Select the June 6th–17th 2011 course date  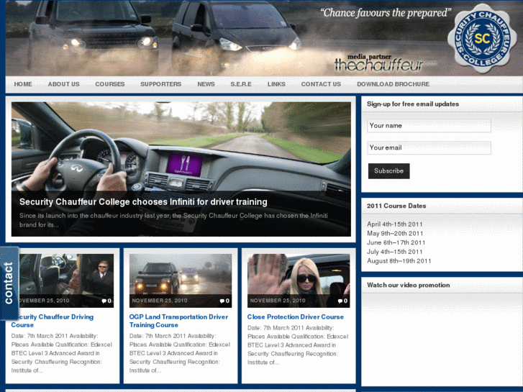396,242
